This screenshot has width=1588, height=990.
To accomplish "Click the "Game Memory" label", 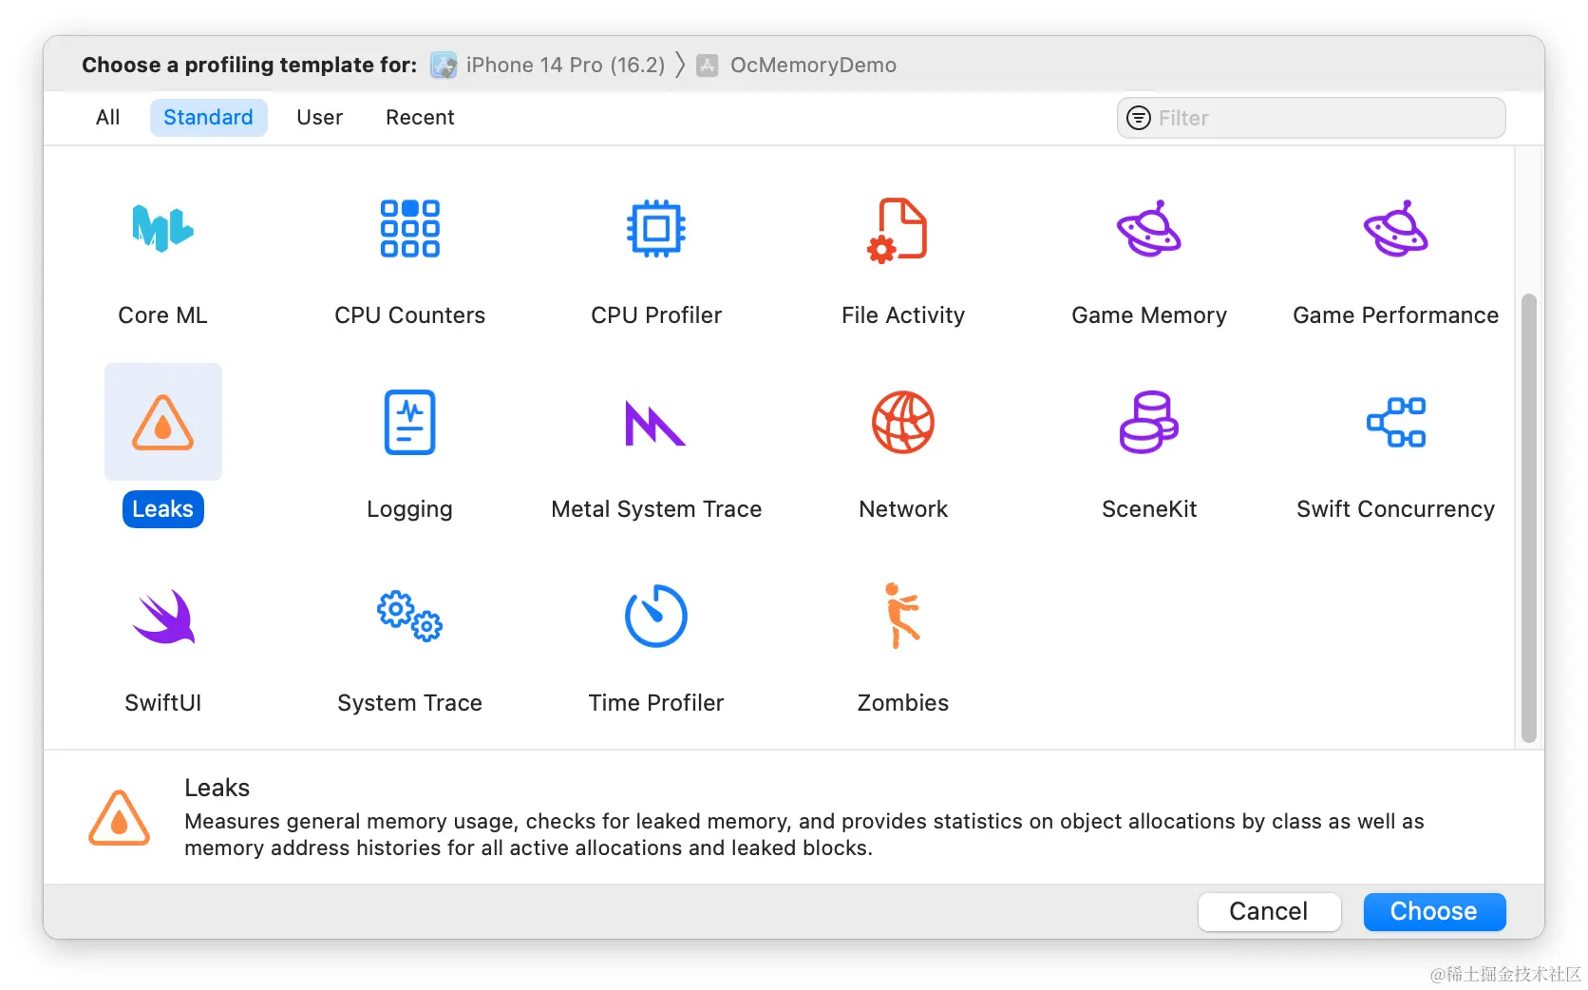I will [1149, 315].
